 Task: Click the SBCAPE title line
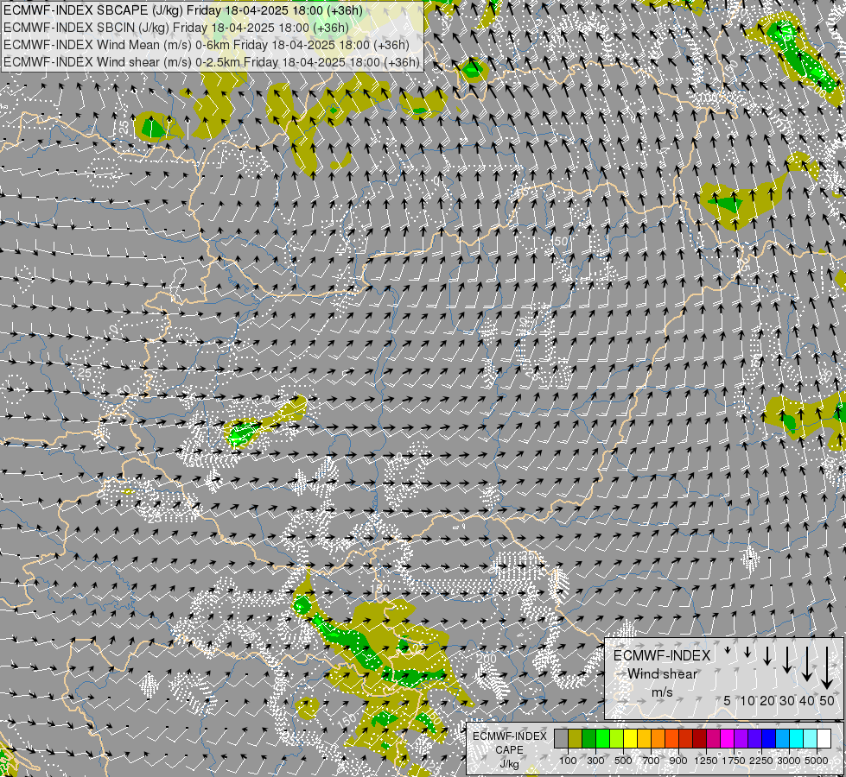(x=183, y=10)
